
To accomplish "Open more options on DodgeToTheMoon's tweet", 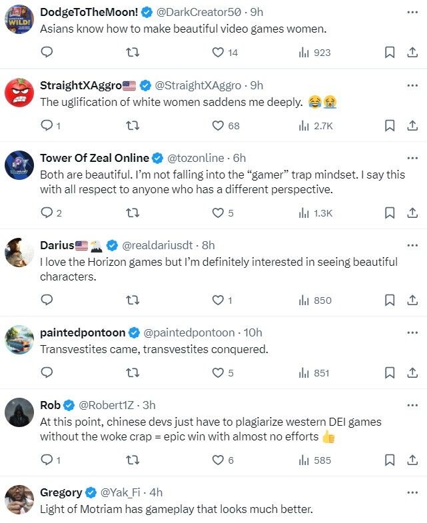I will [412, 11].
